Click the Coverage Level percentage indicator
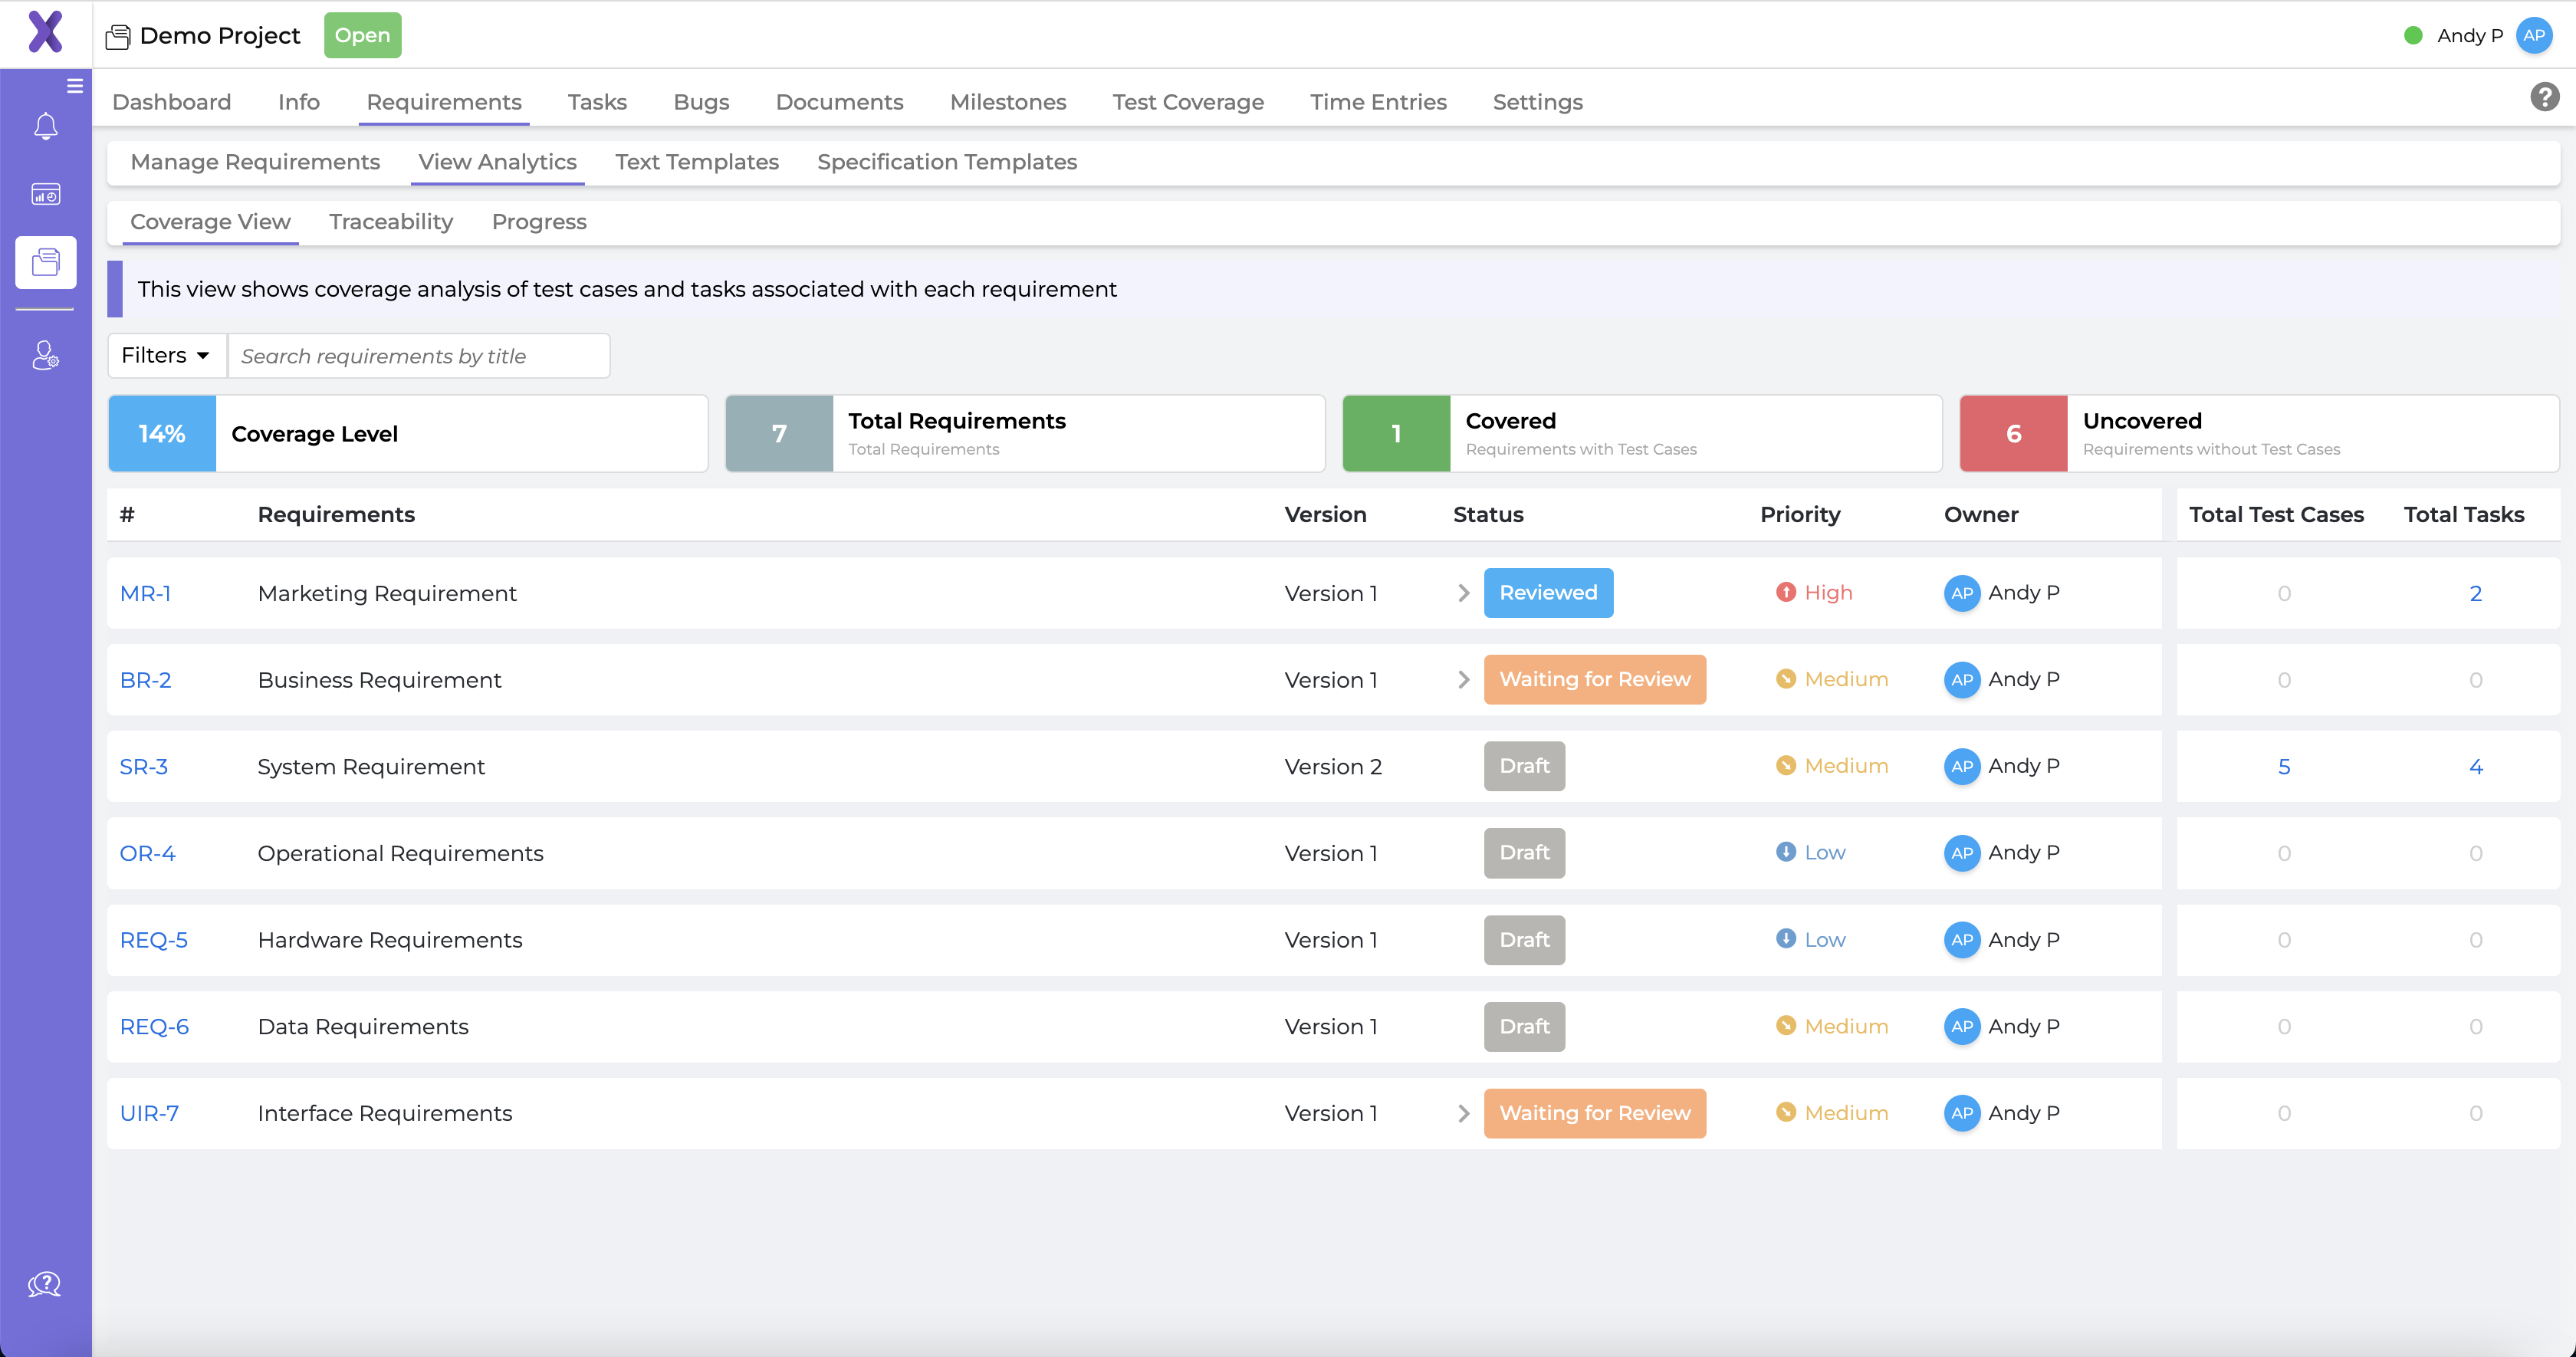Screen dimensions: 2576x1357 [x=162, y=433]
